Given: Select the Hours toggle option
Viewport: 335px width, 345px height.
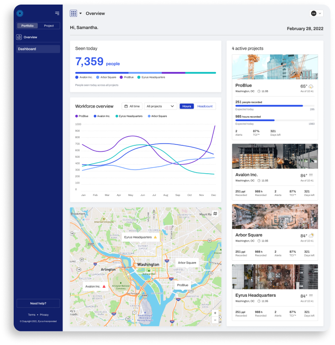Looking at the screenshot, I should pos(187,106).
